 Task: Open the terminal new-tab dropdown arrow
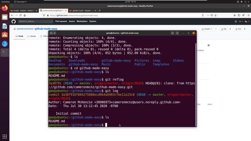pyautogui.click(x=55, y=33)
